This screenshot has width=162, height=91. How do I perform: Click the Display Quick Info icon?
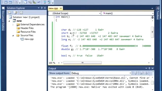click(34, 2)
